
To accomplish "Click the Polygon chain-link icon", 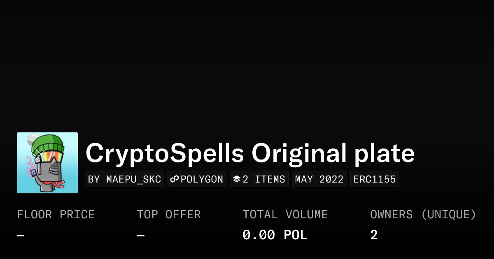I will tap(175, 179).
